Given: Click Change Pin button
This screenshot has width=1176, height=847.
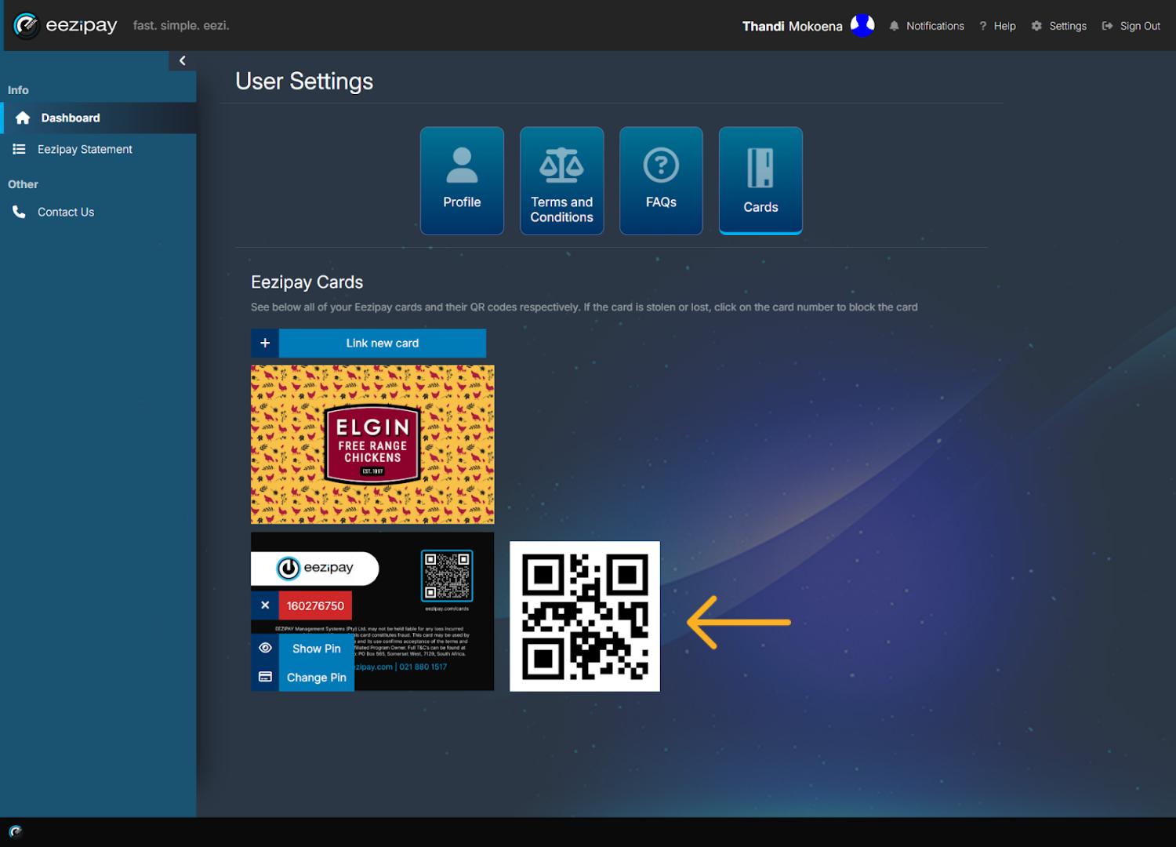Looking at the screenshot, I should [317, 677].
